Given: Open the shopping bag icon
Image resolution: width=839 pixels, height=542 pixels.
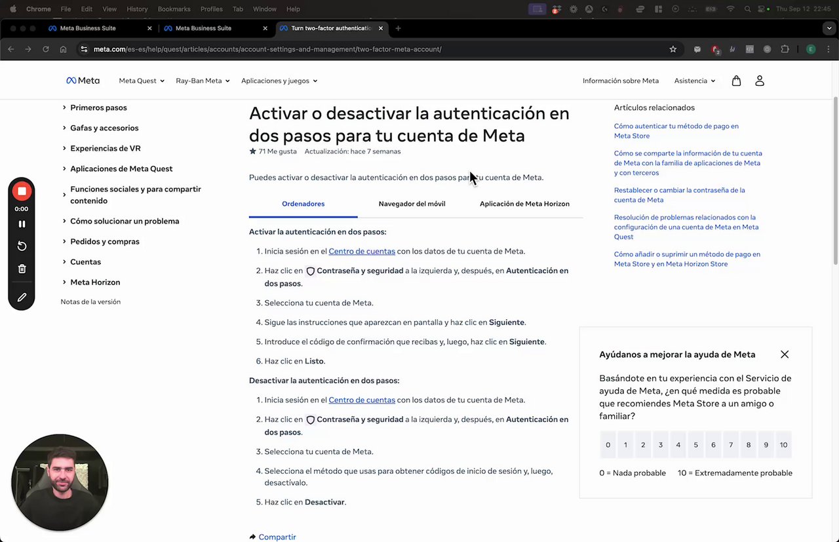Looking at the screenshot, I should pyautogui.click(x=736, y=81).
